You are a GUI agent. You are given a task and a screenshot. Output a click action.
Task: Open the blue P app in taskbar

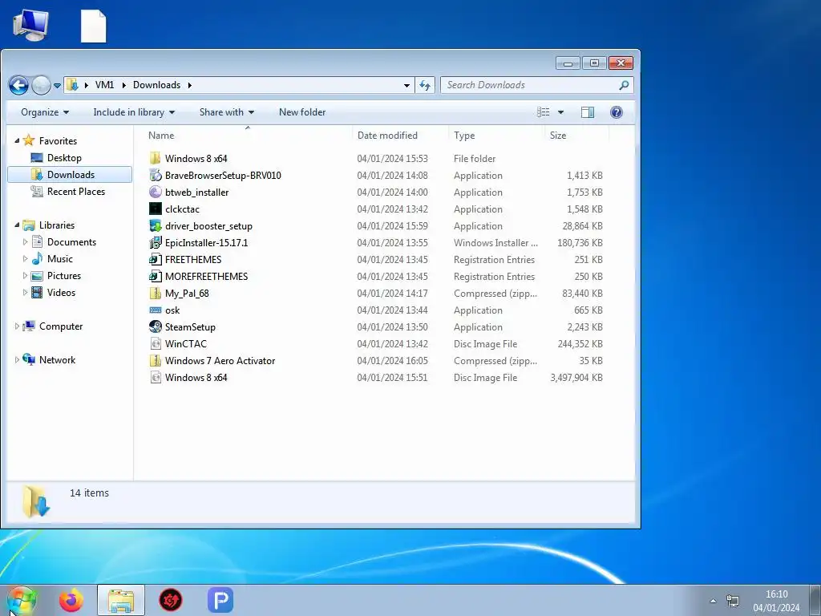pos(220,601)
